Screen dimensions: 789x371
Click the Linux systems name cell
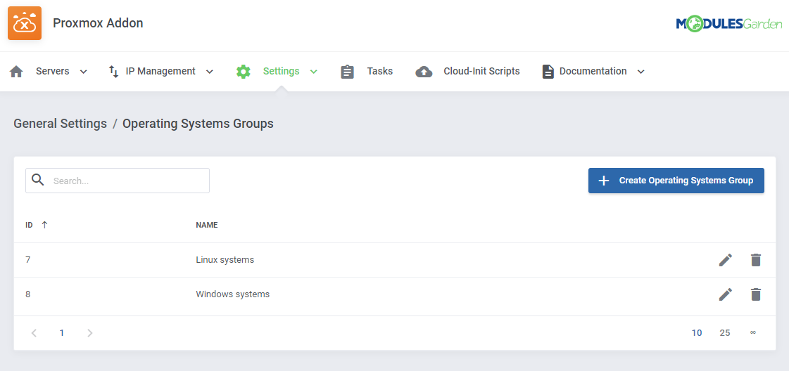point(225,260)
